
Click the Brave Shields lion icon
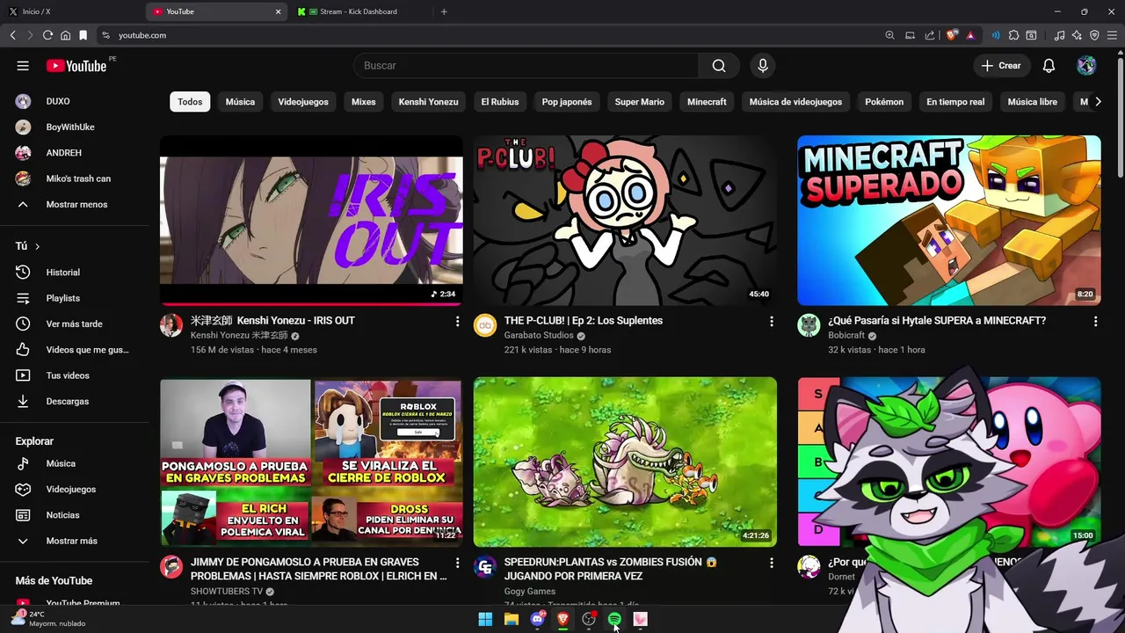pyautogui.click(x=952, y=35)
